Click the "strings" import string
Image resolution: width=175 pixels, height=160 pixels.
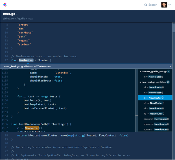tap(24, 45)
